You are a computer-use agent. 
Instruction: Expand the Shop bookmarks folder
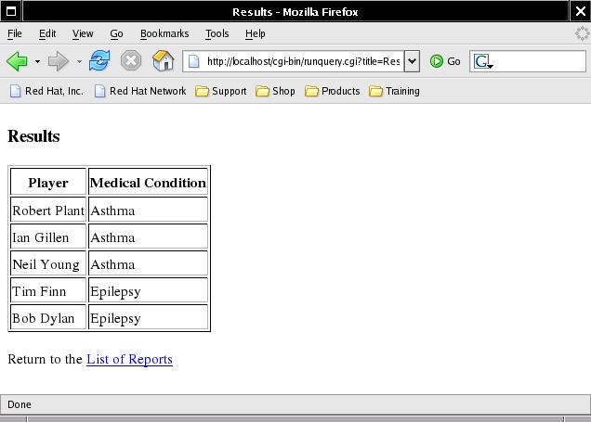pyautogui.click(x=275, y=91)
